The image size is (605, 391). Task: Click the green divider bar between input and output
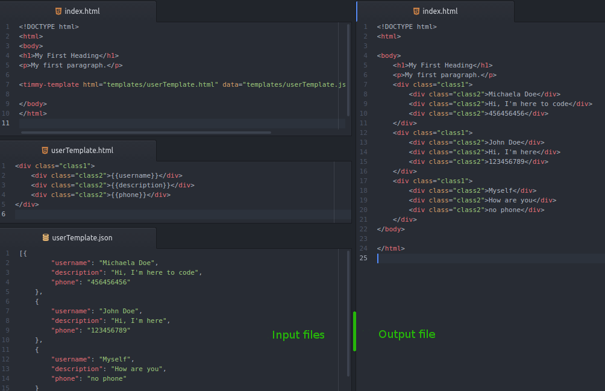(354, 331)
